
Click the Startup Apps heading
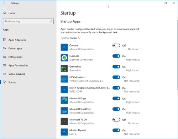click(70, 21)
